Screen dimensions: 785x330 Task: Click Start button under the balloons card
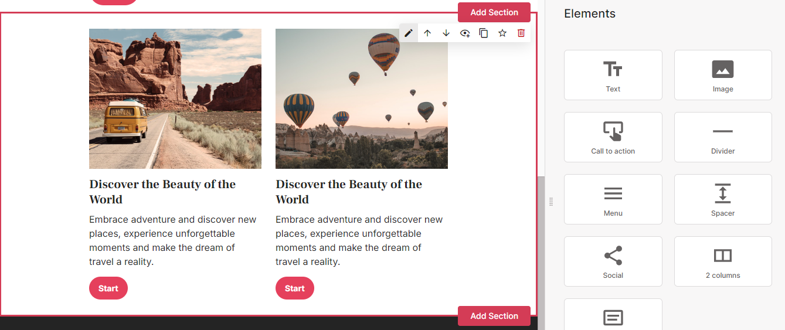295,288
